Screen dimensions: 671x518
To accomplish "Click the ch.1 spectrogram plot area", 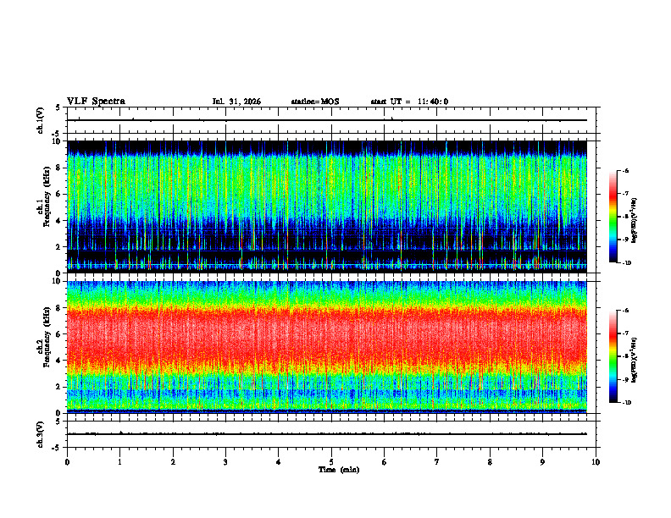I will click(x=327, y=207).
